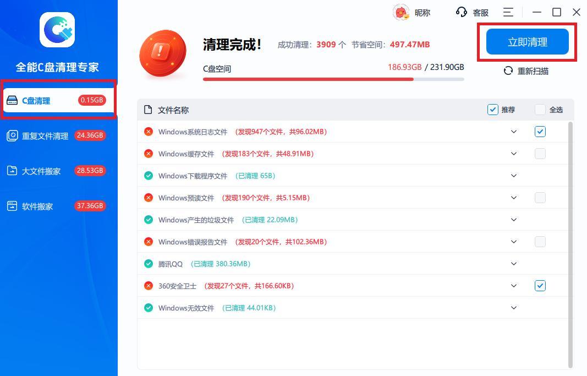The height and width of the screenshot is (376, 587).
Task: Click the 重新扫描 text link
Action: [x=533, y=71]
